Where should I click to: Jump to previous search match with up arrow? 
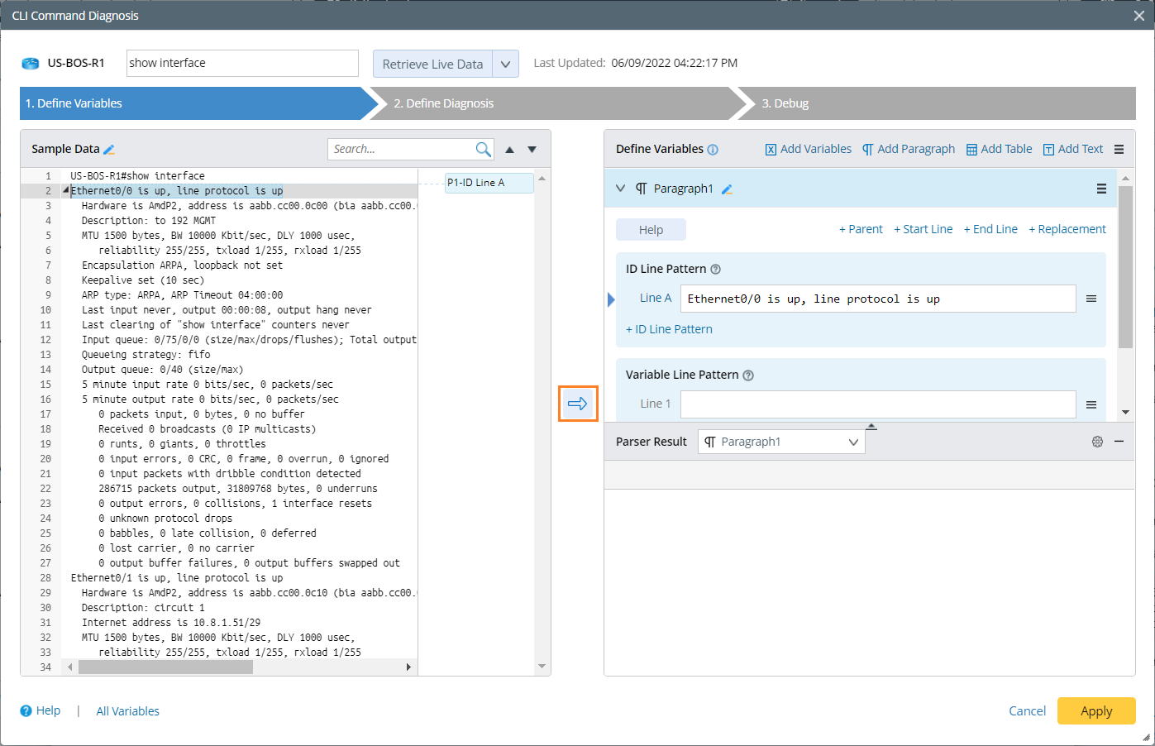(509, 150)
